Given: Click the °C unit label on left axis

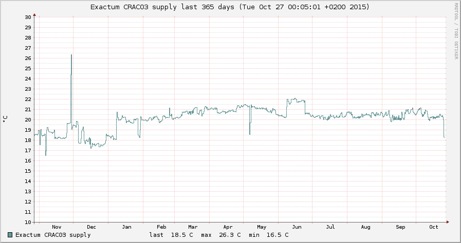Looking at the screenshot, I should click(x=5, y=118).
